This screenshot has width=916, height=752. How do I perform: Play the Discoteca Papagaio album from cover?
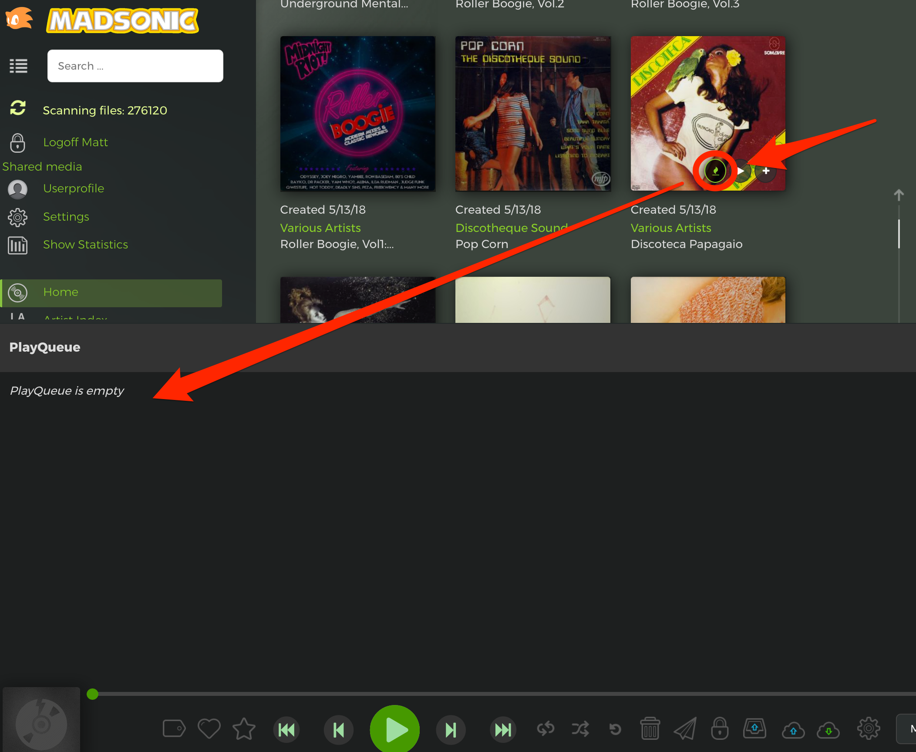point(741,171)
